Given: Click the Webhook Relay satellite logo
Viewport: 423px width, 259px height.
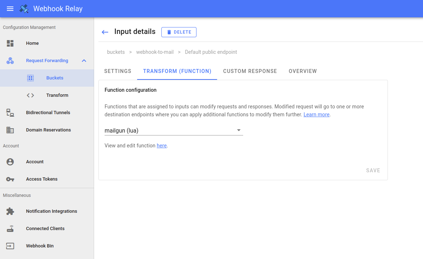Looking at the screenshot, I should 24,9.
